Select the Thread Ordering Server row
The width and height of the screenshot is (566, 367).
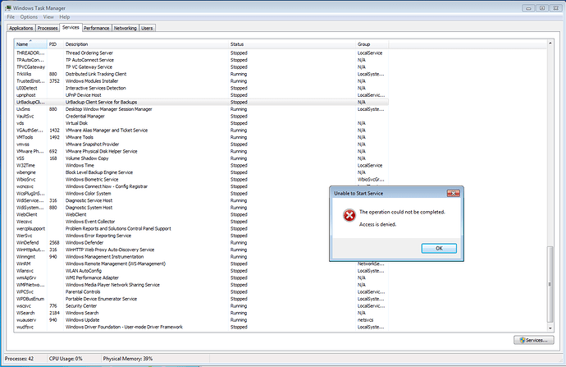point(202,53)
